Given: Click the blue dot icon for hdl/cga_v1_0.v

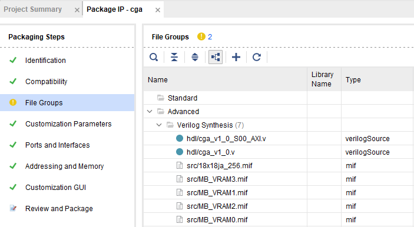Looking at the screenshot, I should click(x=180, y=152).
